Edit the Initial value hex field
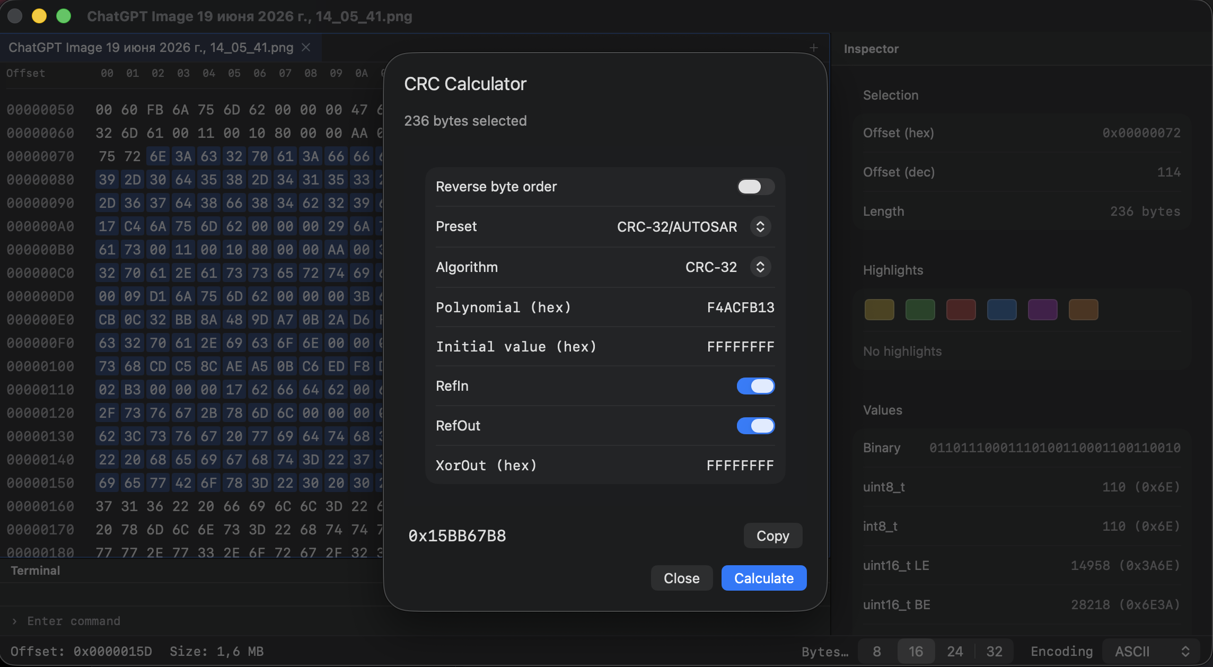1213x667 pixels. coord(741,347)
